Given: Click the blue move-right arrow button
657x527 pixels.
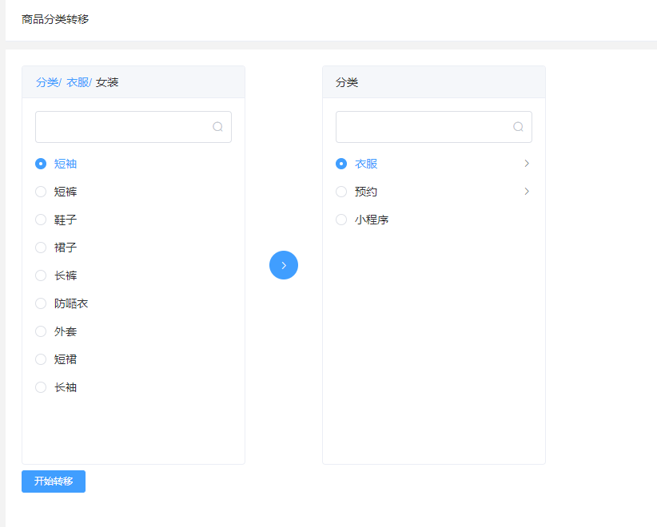Looking at the screenshot, I should [x=284, y=265].
